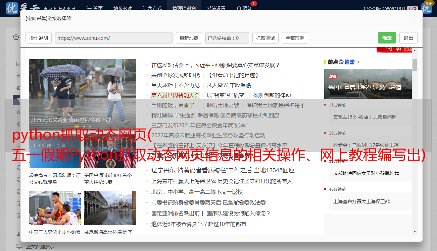Click the 倾听创新的律动 link
437x251 pixels.
click(272, 95)
